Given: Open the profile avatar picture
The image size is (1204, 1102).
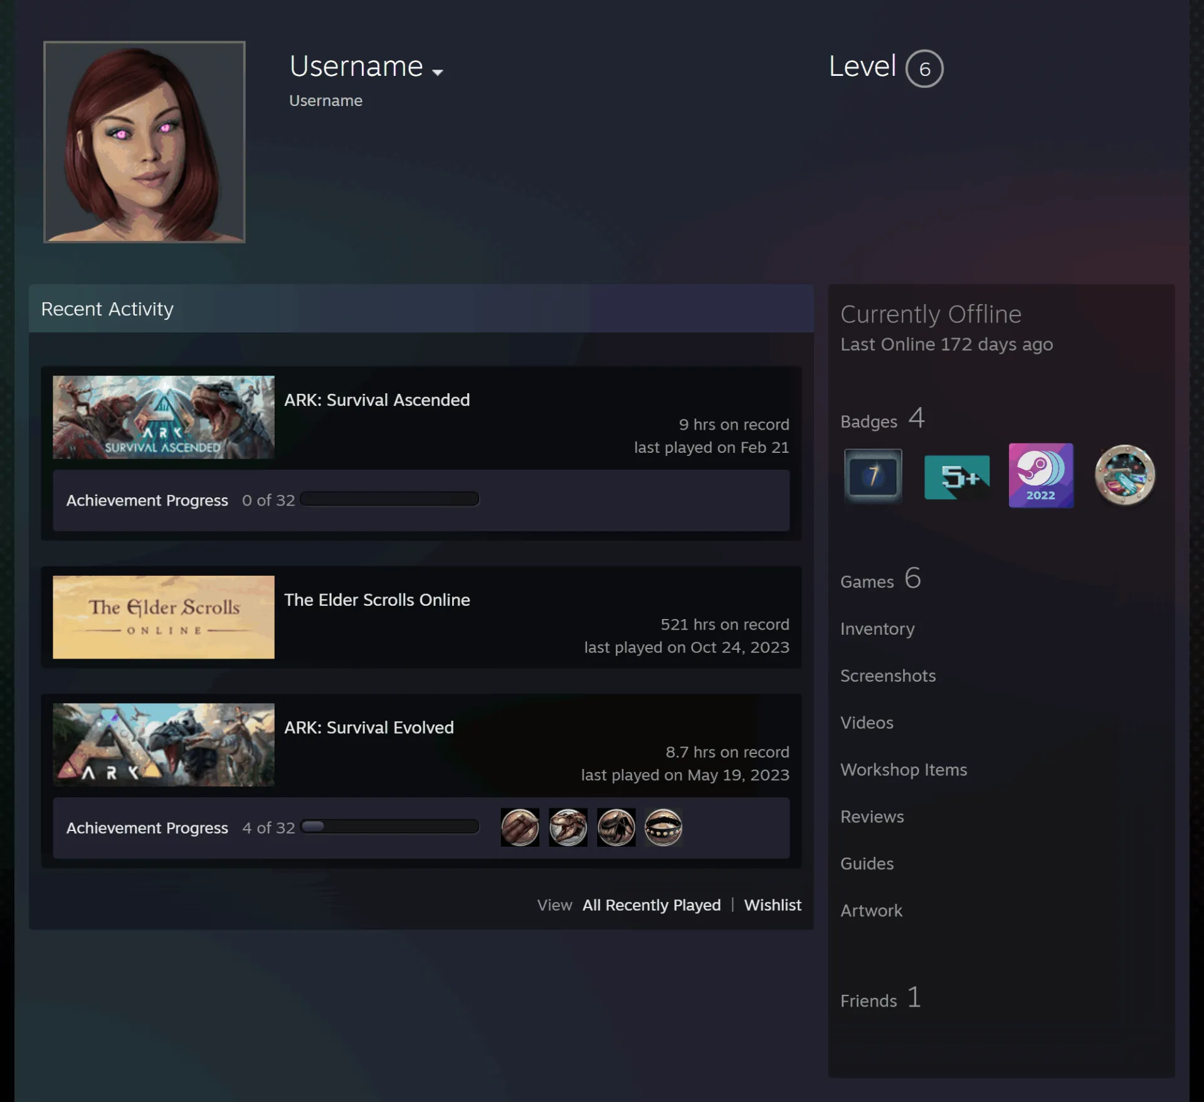Looking at the screenshot, I should tap(144, 142).
